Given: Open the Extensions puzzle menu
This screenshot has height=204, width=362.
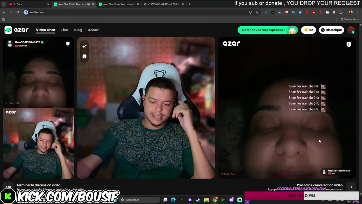Looking at the screenshot, I should (341, 12).
